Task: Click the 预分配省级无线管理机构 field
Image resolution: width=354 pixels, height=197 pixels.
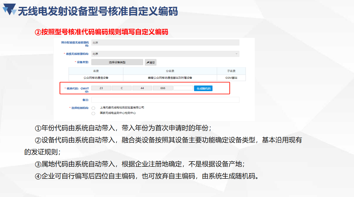Action: [x=165, y=43]
